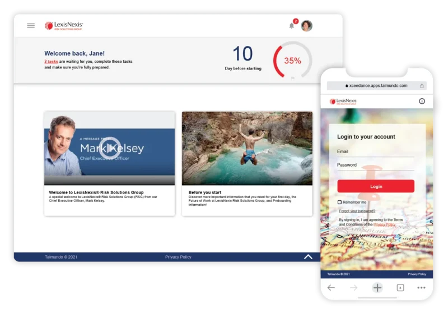Open the three-dots more menu on phone

coord(421,288)
